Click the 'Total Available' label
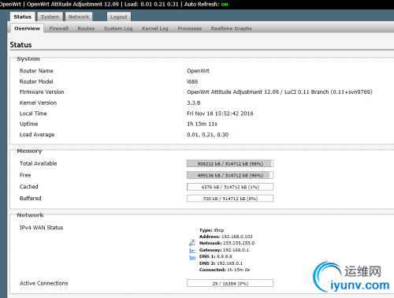Viewport: 394px width, 298px height. pos(39,163)
